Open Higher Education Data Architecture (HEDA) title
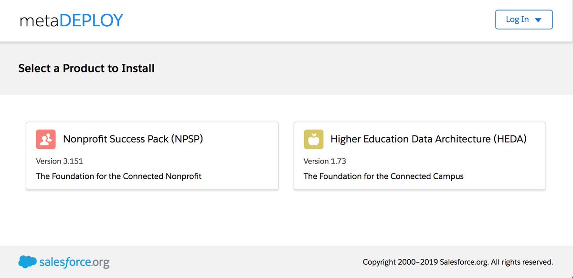Screen dimensions: 573x278 tap(428, 139)
